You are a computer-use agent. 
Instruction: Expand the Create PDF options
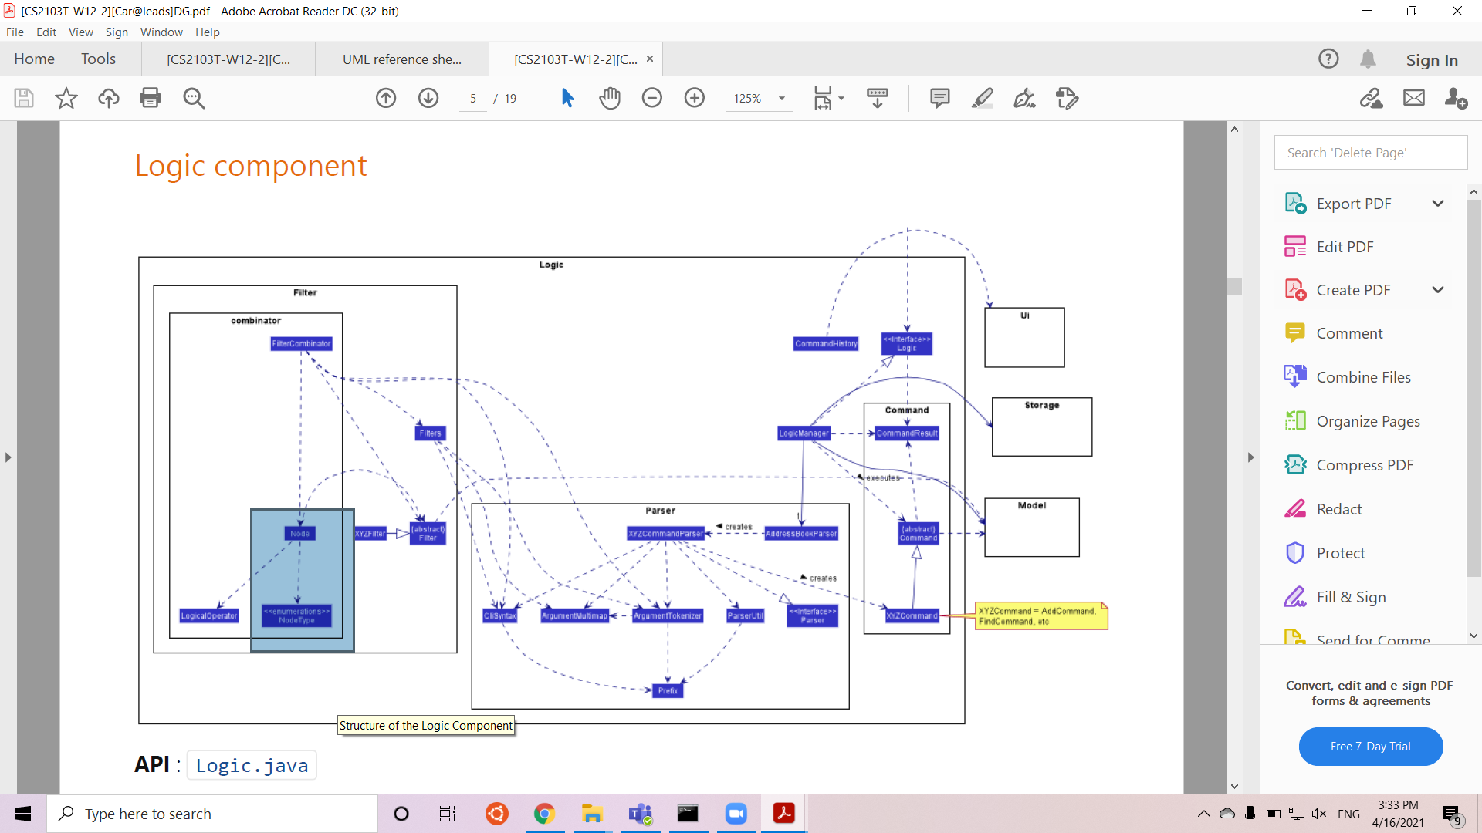click(1437, 290)
